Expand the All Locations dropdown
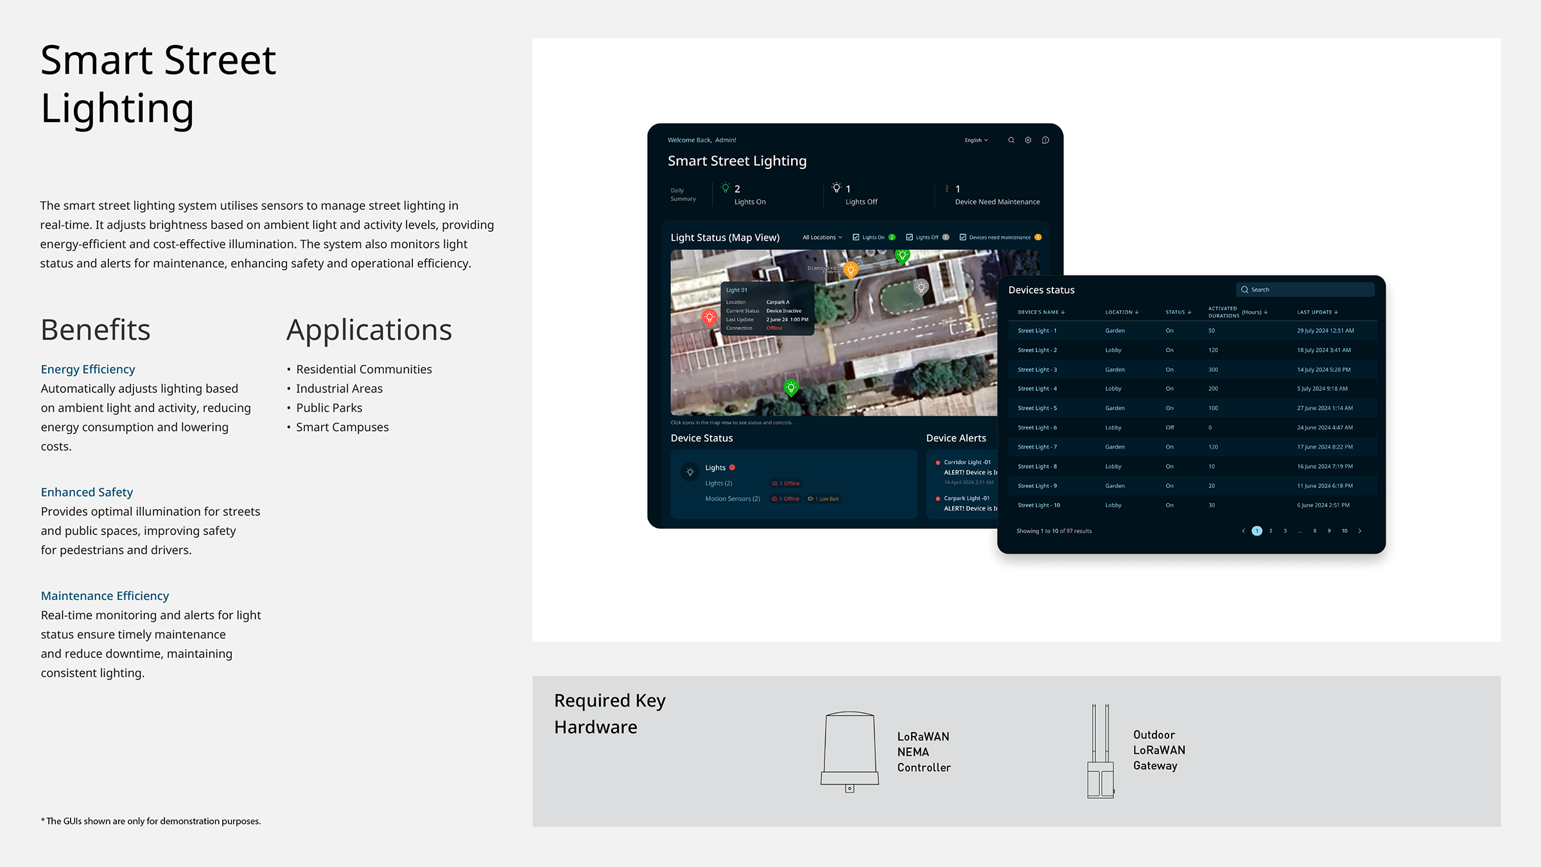 822,238
